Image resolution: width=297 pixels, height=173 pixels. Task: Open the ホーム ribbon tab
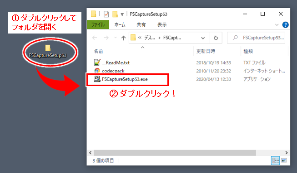coord(120,25)
